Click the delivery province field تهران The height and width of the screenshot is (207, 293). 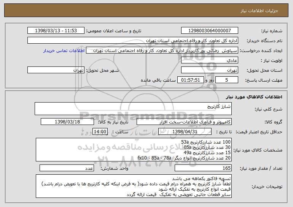[x=209, y=70]
